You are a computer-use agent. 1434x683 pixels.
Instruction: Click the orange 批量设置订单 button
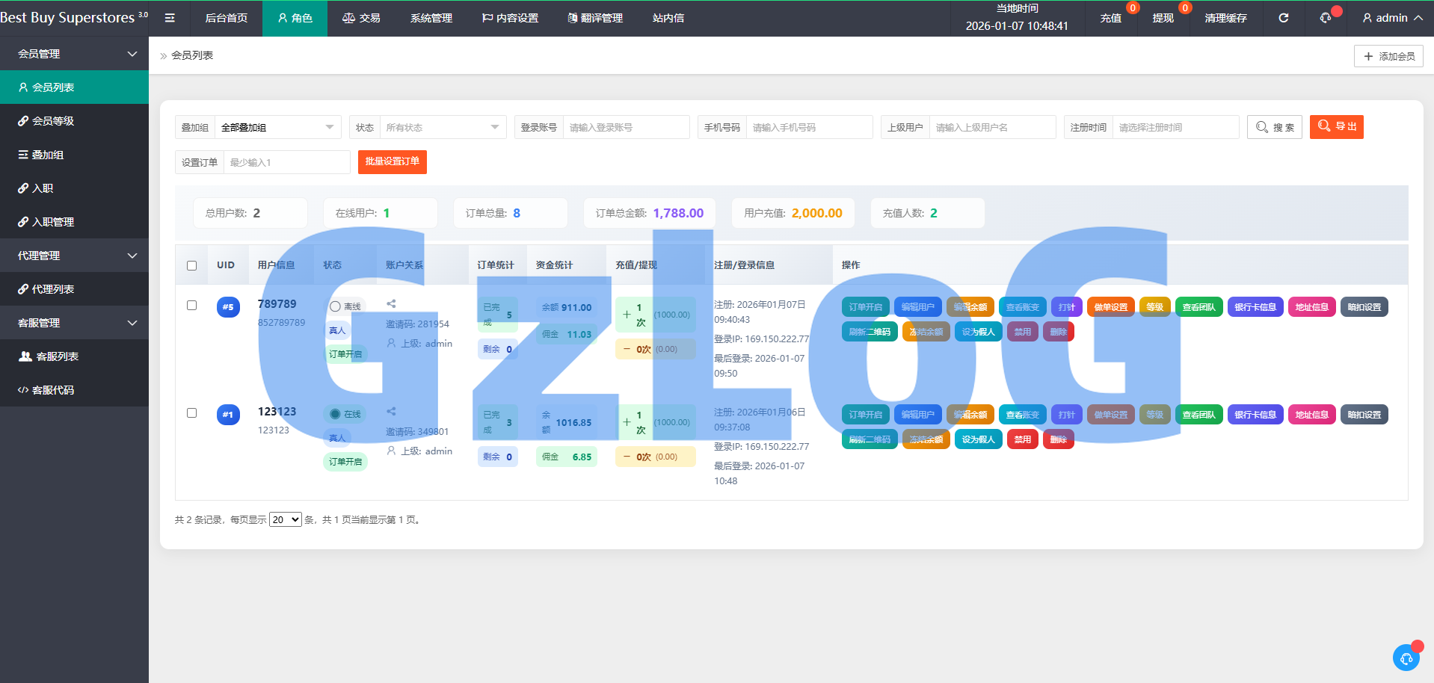click(392, 161)
